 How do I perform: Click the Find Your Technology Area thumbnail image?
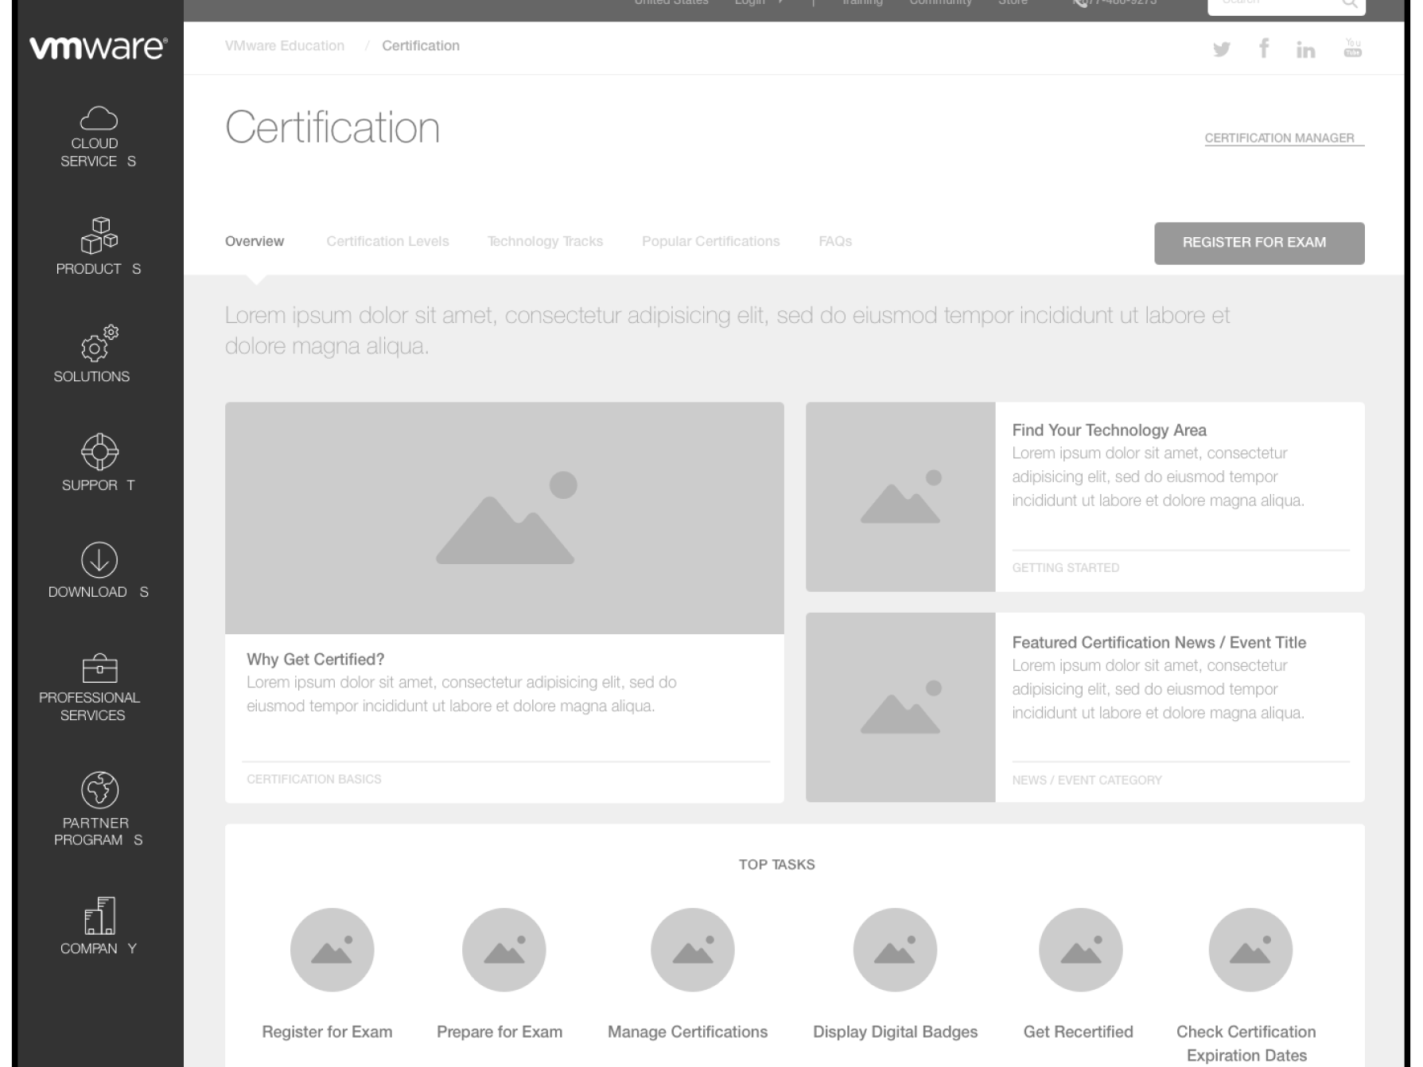[900, 497]
